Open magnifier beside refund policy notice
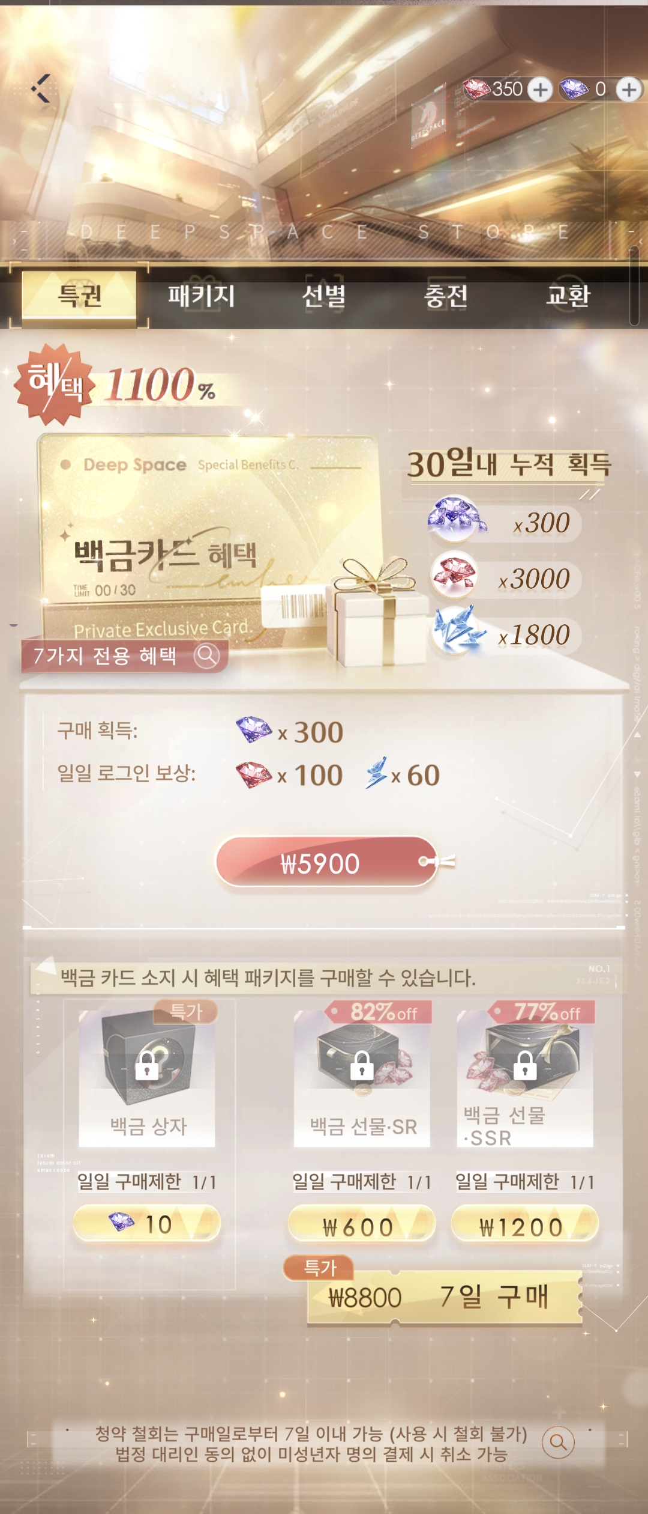Image resolution: width=648 pixels, height=1514 pixels. (558, 1442)
